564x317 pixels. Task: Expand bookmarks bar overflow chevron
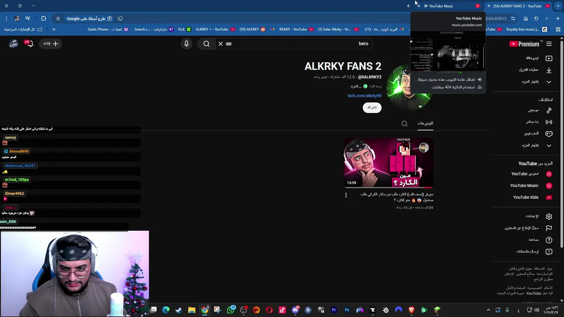tap(54, 29)
